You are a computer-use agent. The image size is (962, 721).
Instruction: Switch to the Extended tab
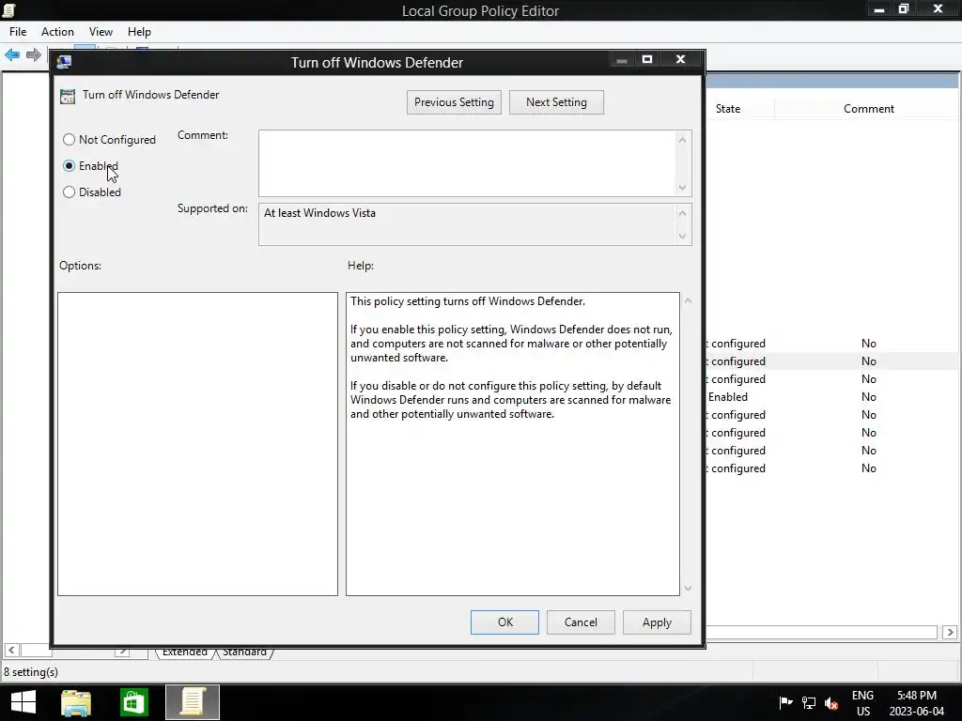[185, 652]
